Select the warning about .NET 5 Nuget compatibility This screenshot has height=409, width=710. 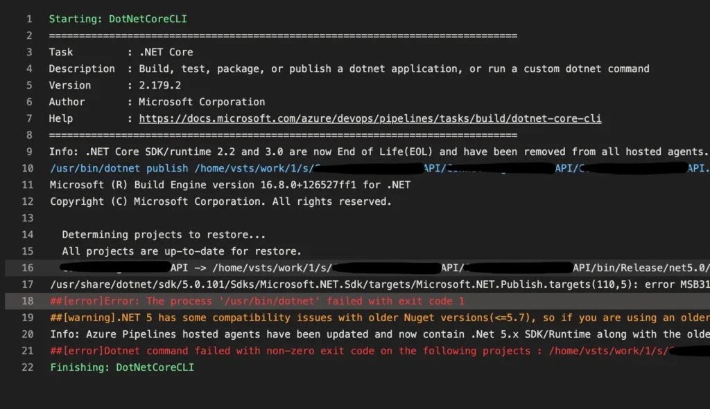point(380,318)
